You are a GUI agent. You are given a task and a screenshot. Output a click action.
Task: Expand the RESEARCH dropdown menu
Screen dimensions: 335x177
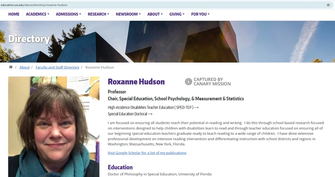(98, 14)
